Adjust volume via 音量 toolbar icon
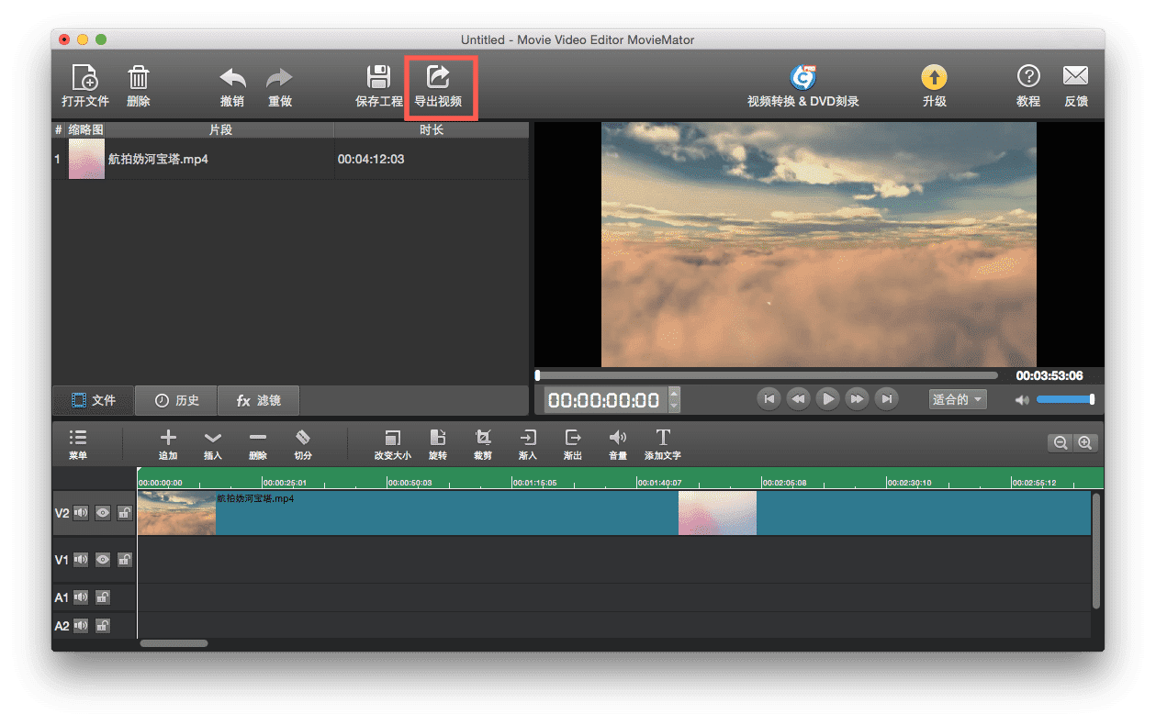The height and width of the screenshot is (725, 1156). [618, 445]
